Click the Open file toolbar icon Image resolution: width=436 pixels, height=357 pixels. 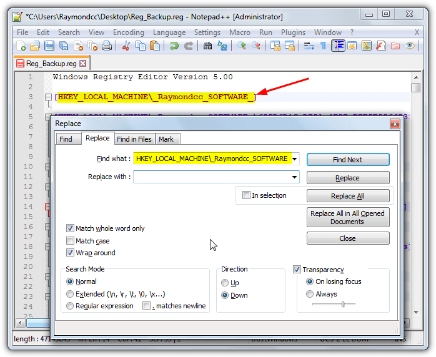[x=35, y=46]
